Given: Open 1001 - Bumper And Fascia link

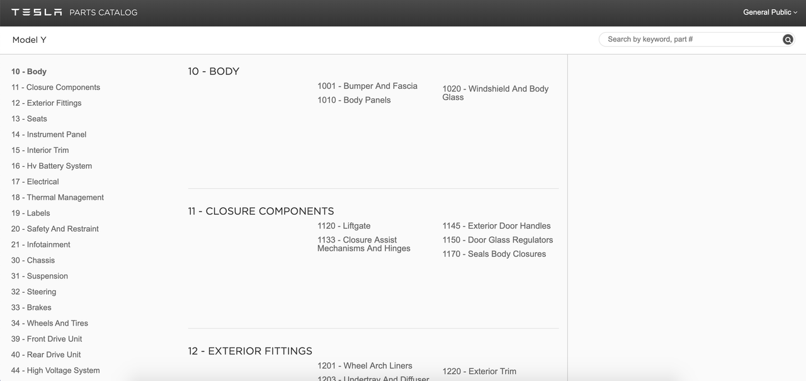Looking at the screenshot, I should tap(367, 86).
